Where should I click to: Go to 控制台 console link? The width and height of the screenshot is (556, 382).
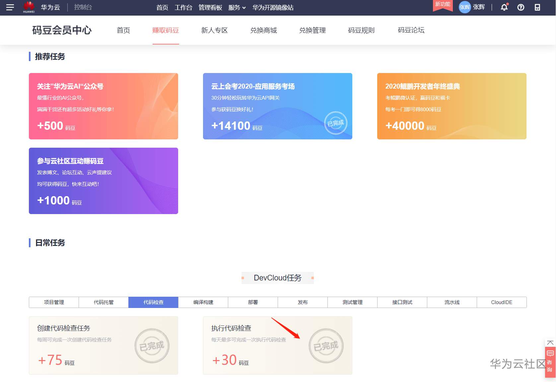coord(83,7)
